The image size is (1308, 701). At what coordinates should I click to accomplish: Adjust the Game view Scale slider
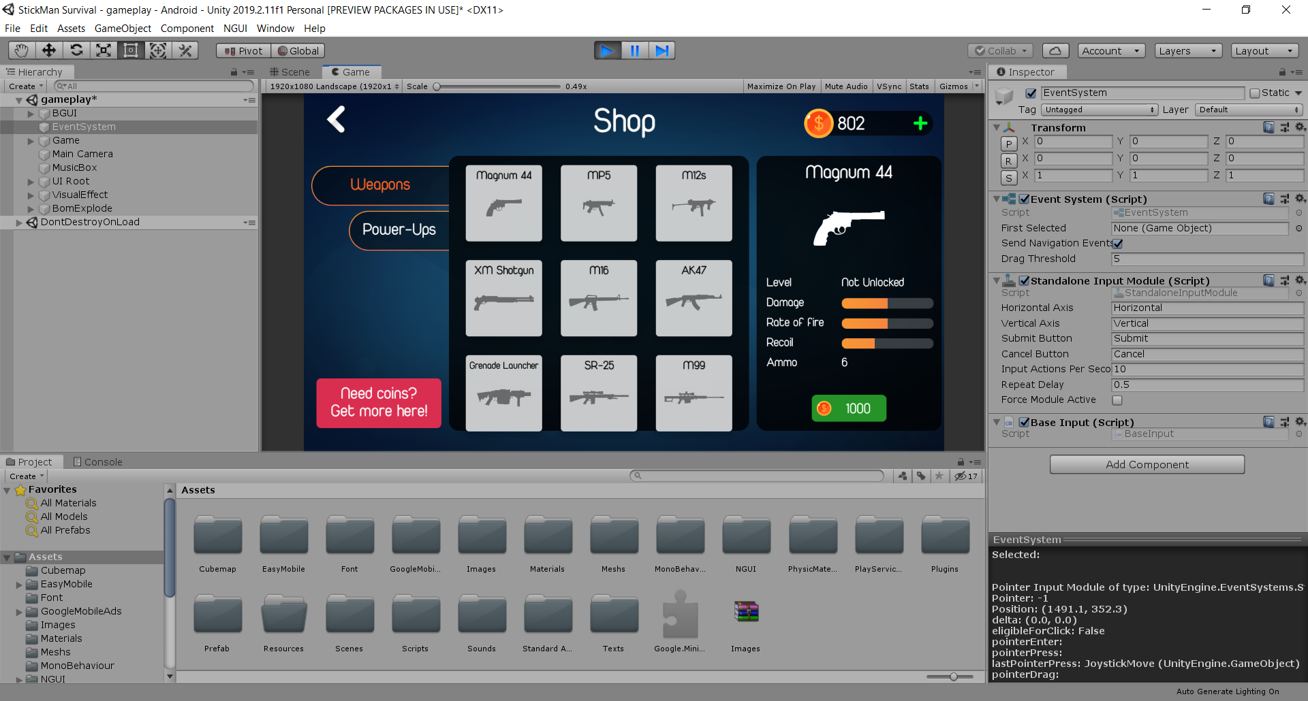pos(437,86)
